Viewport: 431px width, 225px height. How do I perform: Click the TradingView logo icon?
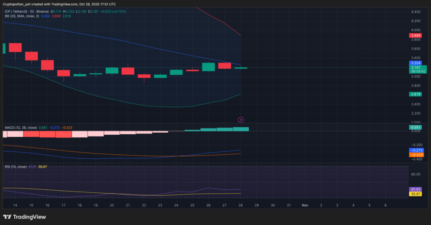click(x=7, y=217)
